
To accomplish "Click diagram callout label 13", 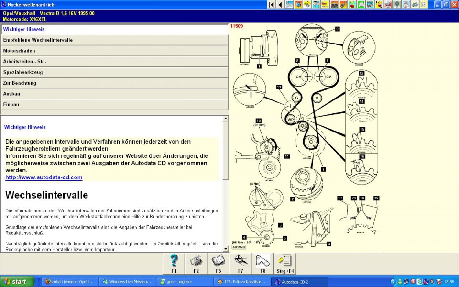I will coord(279,87).
